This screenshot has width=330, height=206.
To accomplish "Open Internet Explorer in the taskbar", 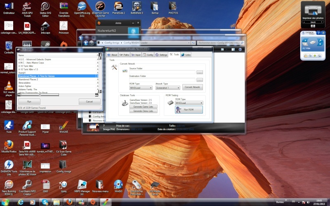I will pyautogui.click(x=20, y=202).
